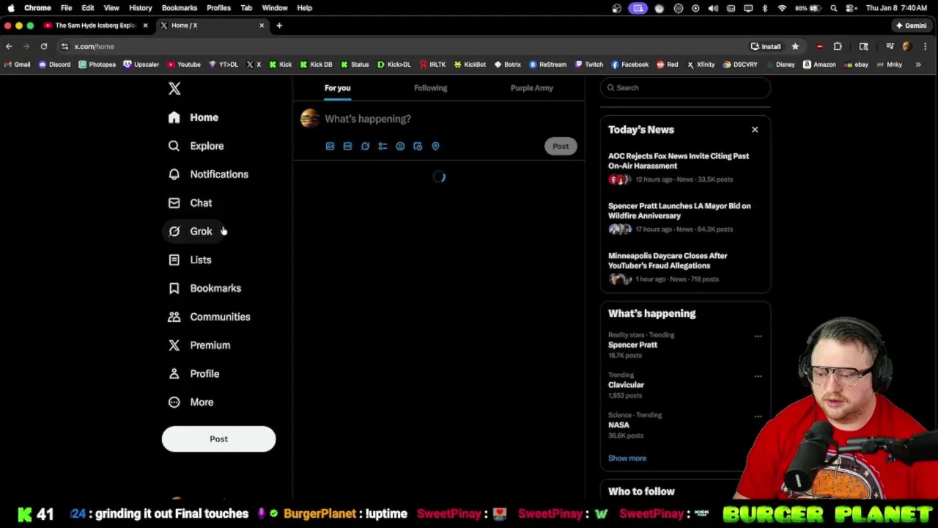The height and width of the screenshot is (528, 938).
Task: Open Gemini button in Chrome
Action: (x=911, y=25)
